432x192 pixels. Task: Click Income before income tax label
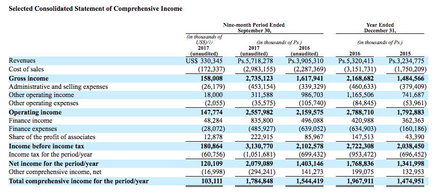pos(47,146)
